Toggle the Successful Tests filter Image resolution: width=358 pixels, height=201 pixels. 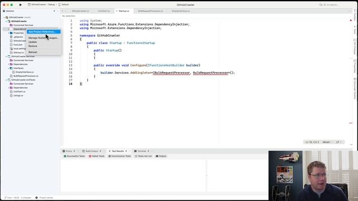[x=74, y=156]
